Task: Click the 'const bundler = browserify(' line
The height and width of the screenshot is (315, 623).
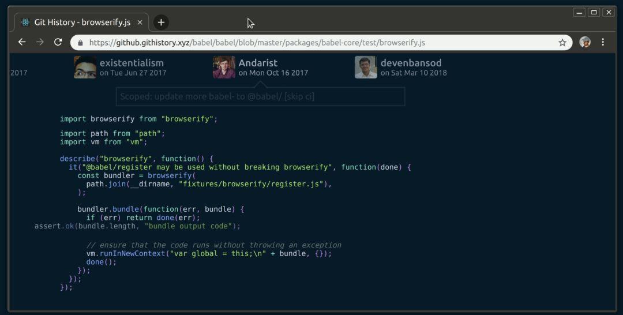Action: [137, 175]
